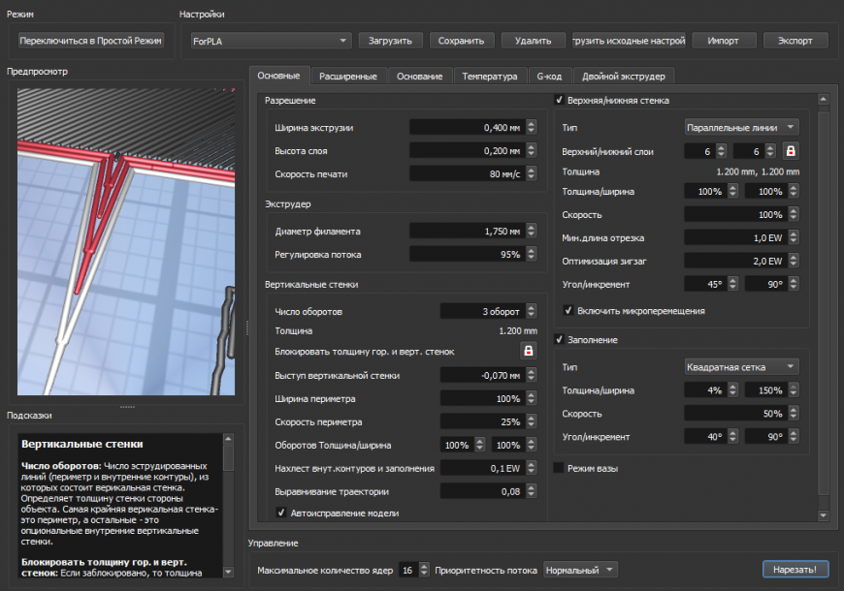Click the loops thickness 100% left field
The image size is (844, 591).
pyautogui.click(x=458, y=445)
